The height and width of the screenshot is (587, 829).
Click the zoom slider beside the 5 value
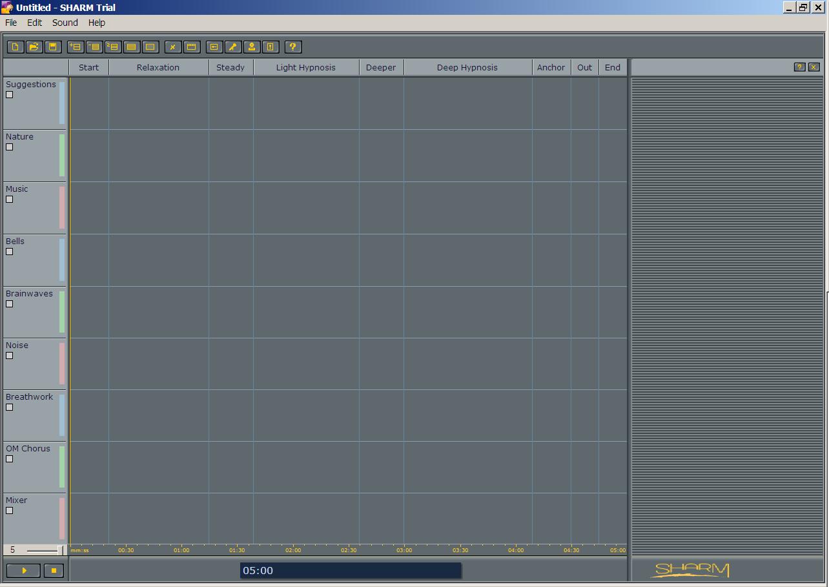point(44,550)
